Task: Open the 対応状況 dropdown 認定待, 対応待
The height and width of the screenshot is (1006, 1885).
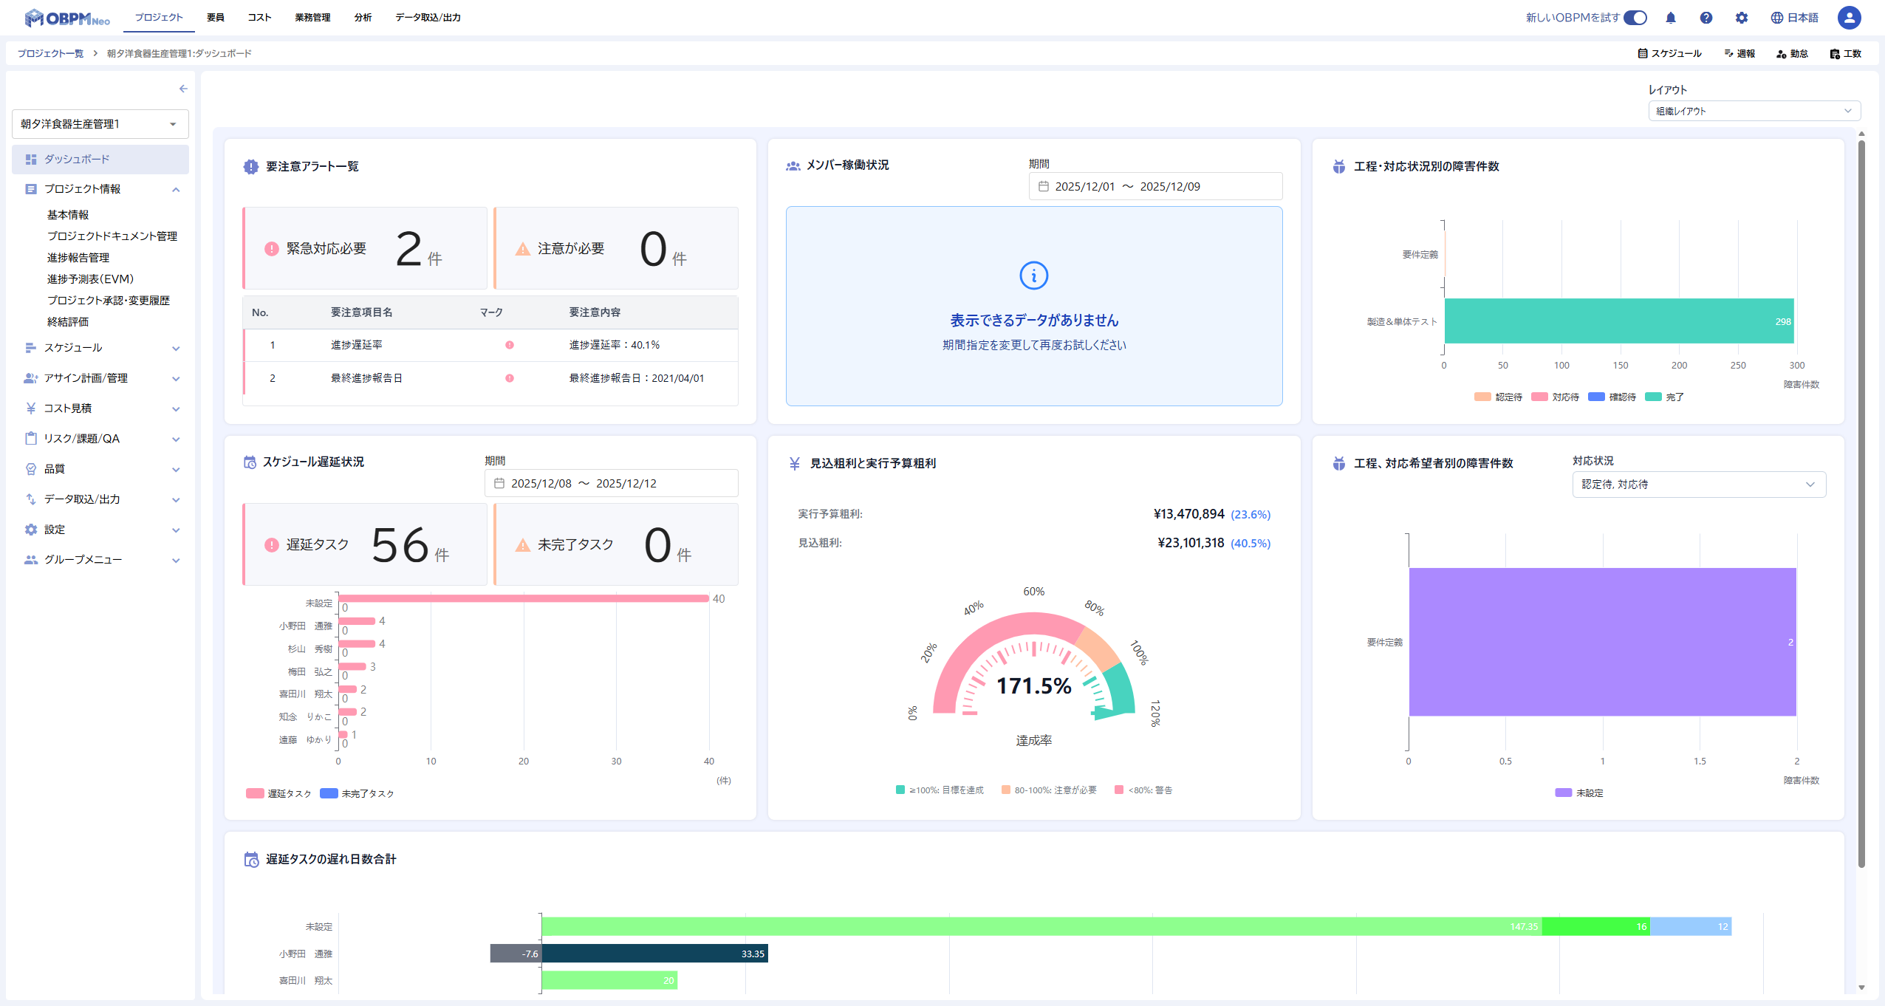Action: pos(1699,485)
